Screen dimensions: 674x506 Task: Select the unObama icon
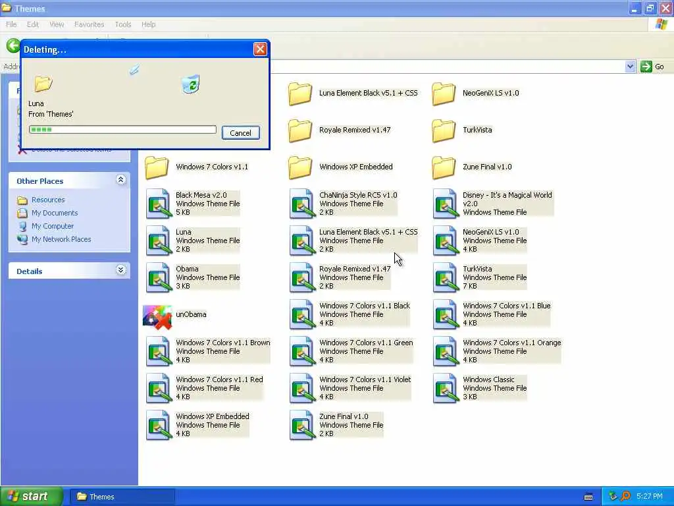point(157,317)
